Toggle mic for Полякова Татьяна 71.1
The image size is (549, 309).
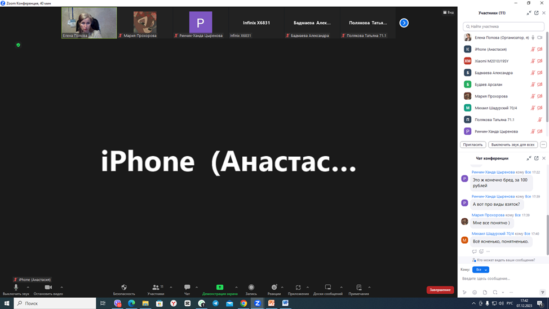point(540,120)
